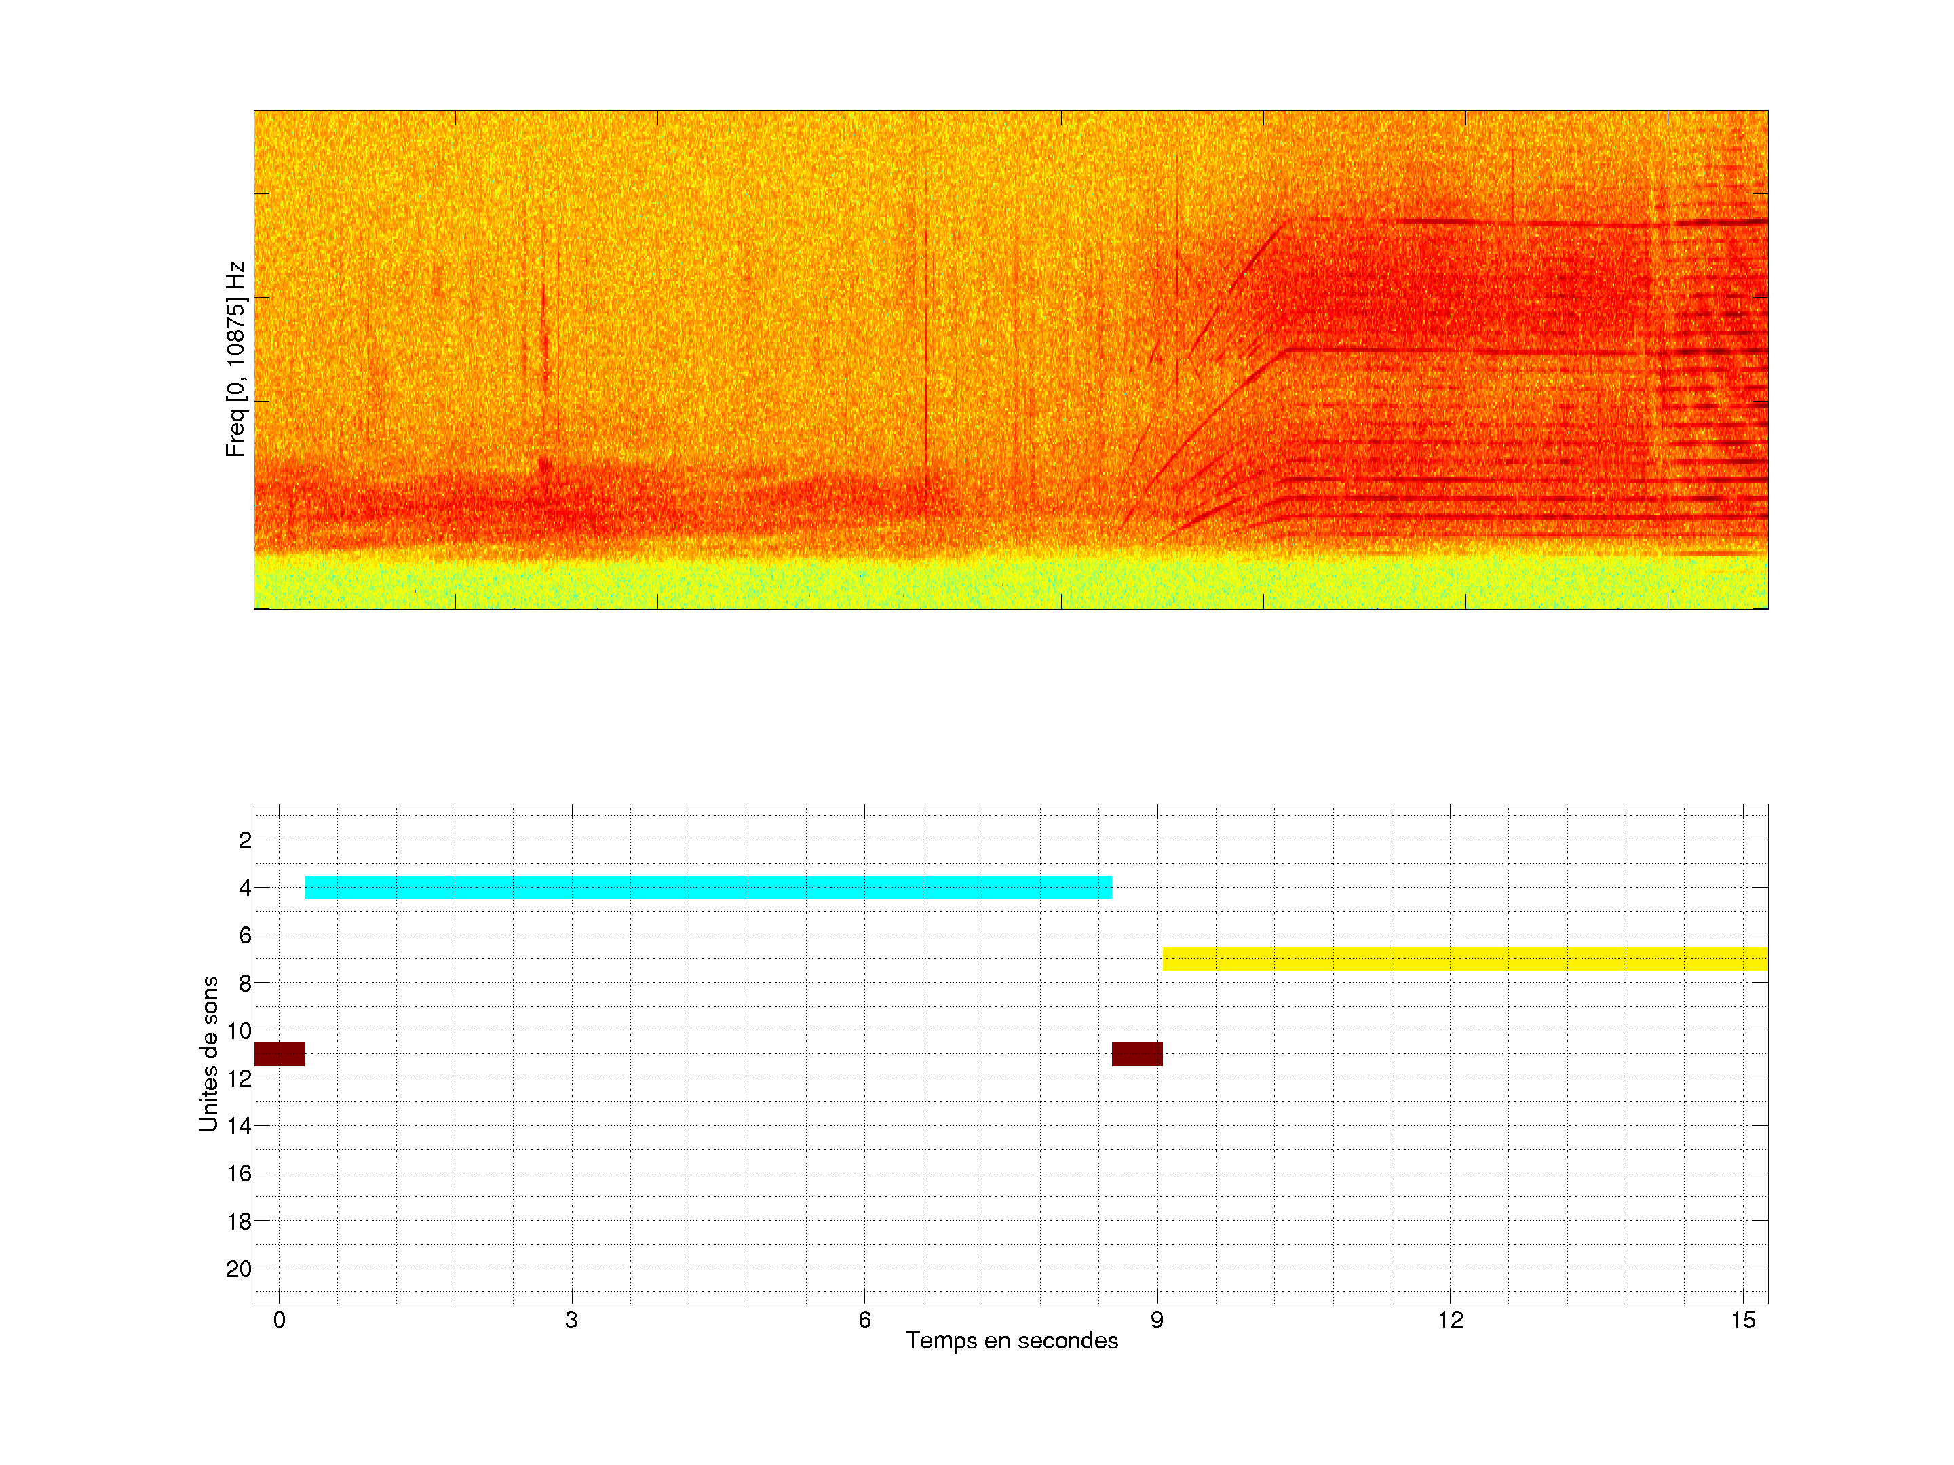This screenshot has width=1954, height=1465.
Task: Click the y-axis tick label 16
Action: click(240, 1173)
